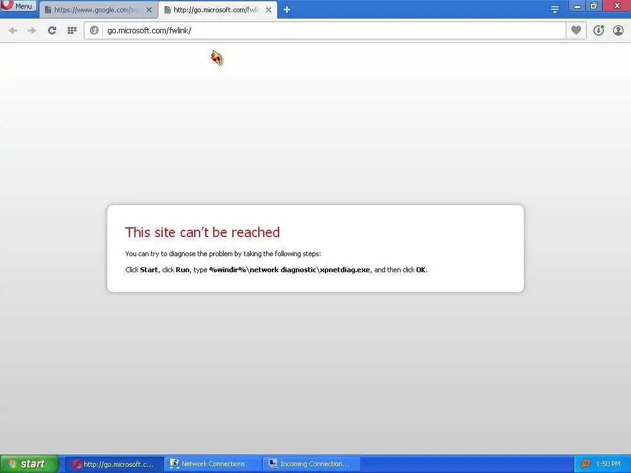
Task: Minimize the Opera window
Action: [x=577, y=6]
